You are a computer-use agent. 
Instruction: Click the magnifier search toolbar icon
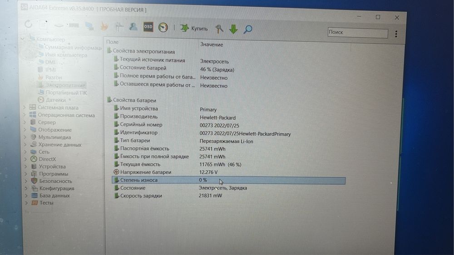248,29
